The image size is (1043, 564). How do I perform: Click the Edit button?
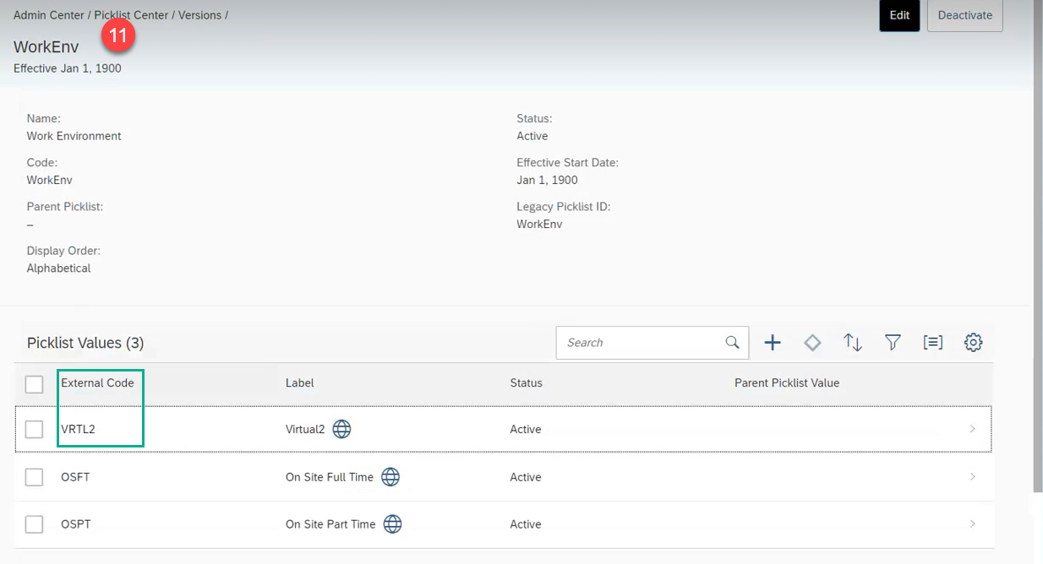899,15
